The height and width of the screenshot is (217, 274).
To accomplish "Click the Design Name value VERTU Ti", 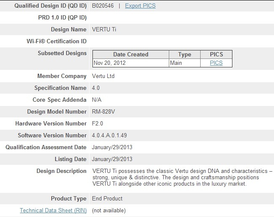I will tap(104, 29).
